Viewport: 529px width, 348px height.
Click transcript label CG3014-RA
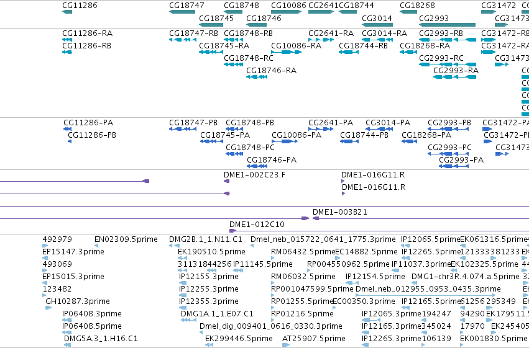pos(385,33)
